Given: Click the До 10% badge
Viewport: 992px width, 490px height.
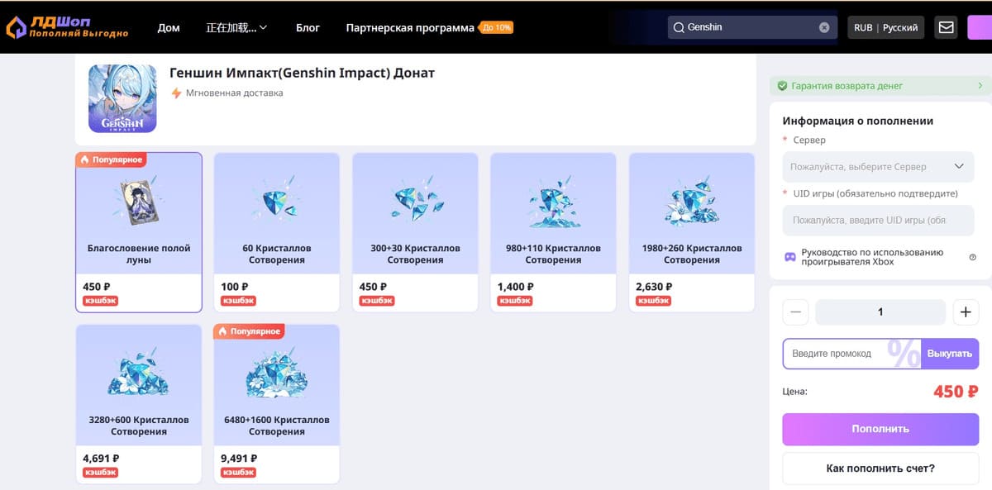Looking at the screenshot, I should click(x=496, y=27).
